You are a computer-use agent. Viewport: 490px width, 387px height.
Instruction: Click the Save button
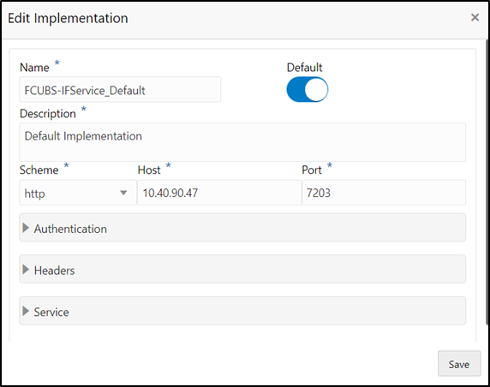click(459, 364)
